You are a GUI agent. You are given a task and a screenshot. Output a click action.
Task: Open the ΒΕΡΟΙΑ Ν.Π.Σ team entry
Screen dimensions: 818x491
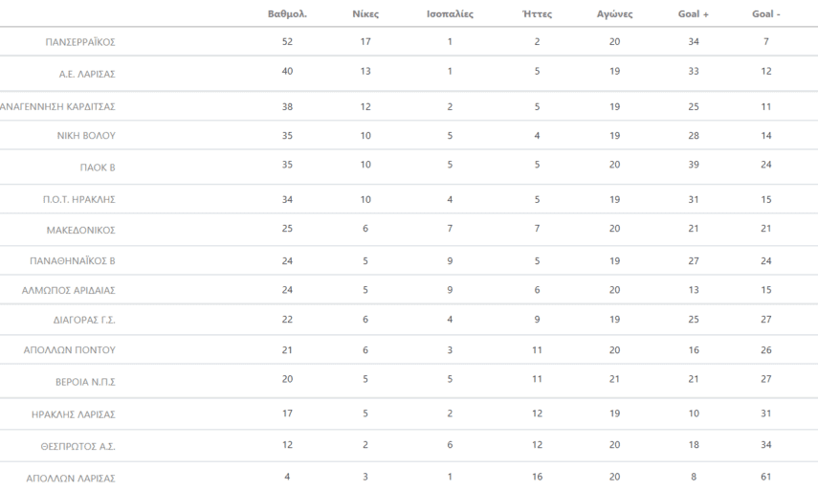84,382
